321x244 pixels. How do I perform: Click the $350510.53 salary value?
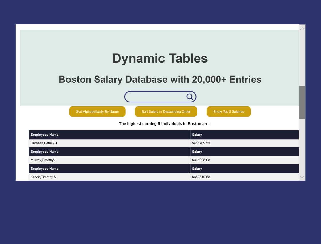coord(201,177)
